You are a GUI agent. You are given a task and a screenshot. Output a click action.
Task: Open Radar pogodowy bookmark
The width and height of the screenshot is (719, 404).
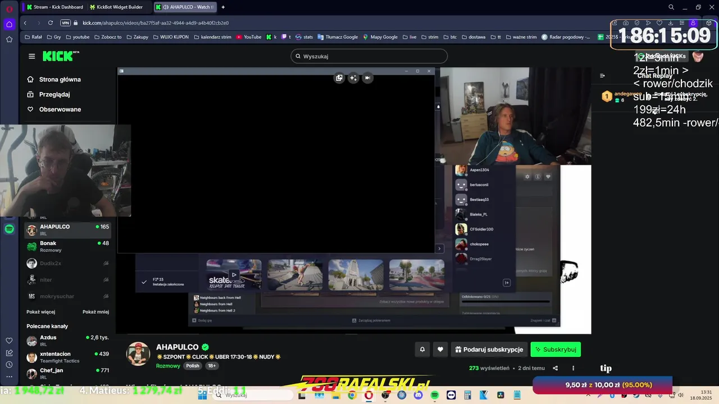pos(566,37)
